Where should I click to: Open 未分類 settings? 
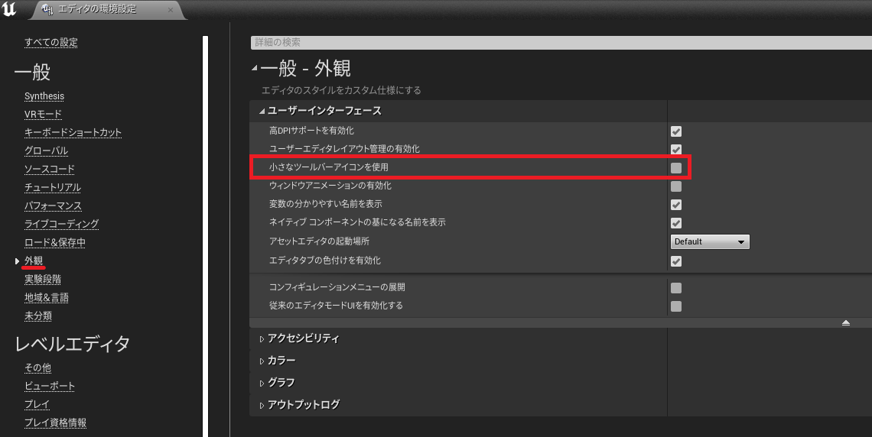[37, 316]
